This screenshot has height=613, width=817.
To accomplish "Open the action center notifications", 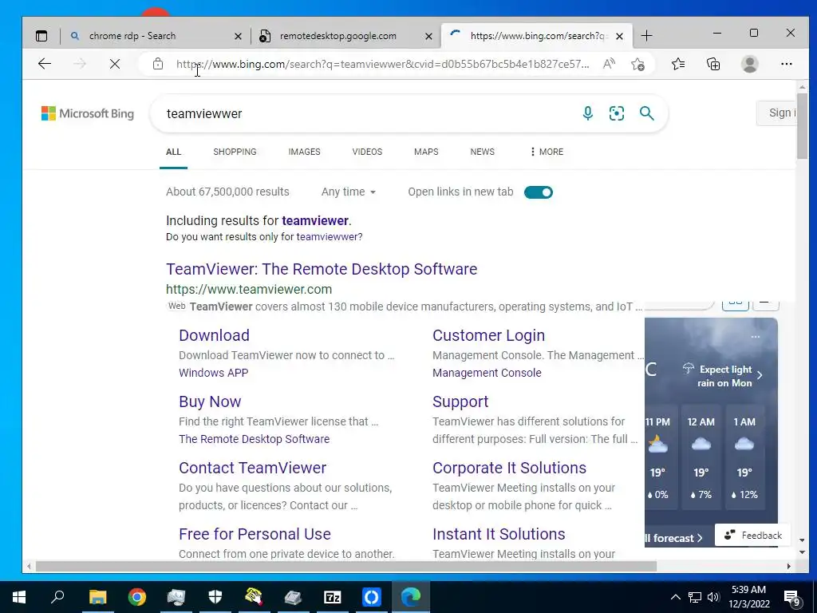I will [792, 597].
